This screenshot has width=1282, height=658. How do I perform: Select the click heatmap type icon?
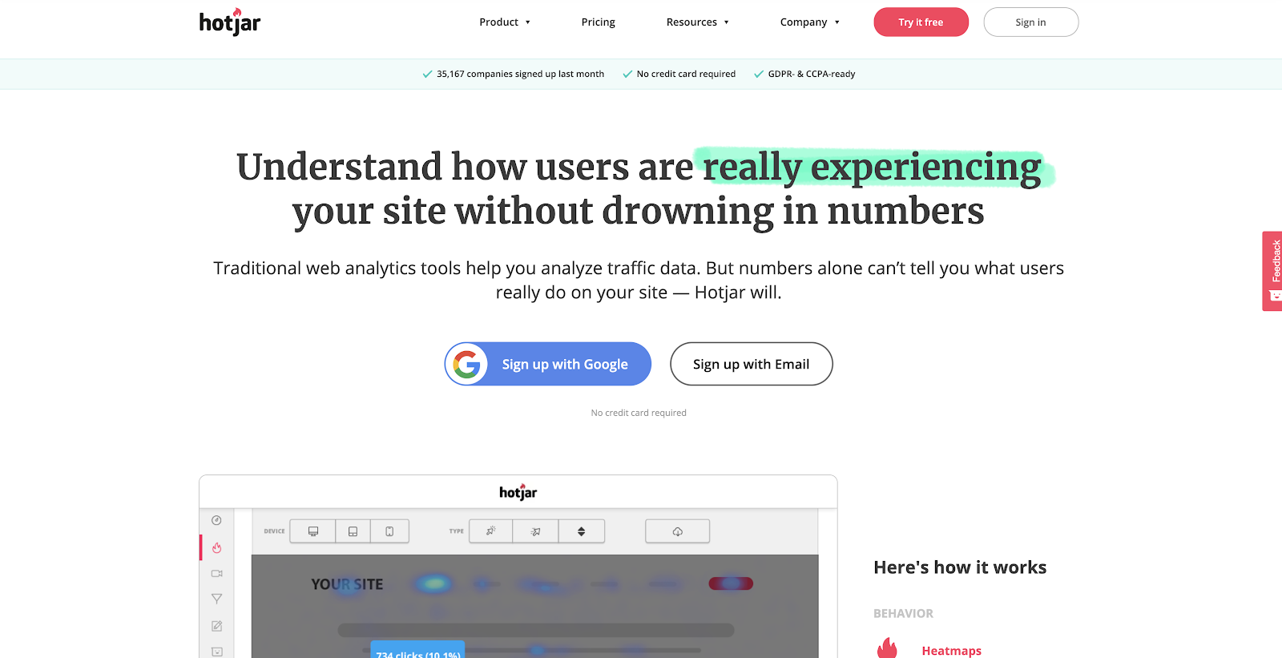pos(491,531)
